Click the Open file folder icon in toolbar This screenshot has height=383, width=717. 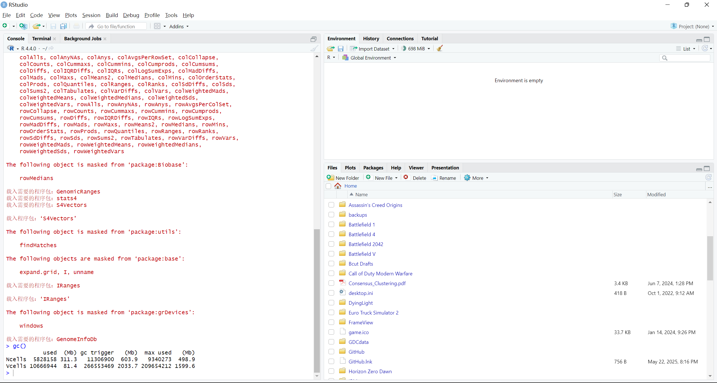pos(36,26)
